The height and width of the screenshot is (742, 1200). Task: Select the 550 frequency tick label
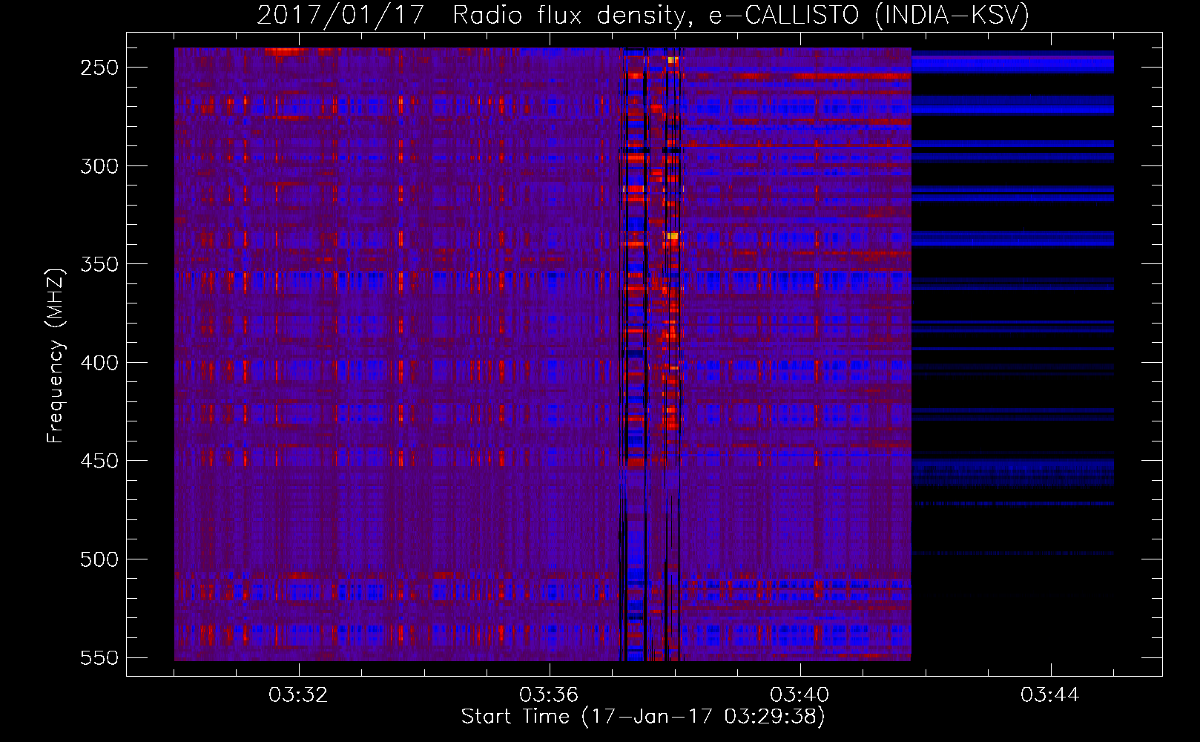point(99,658)
